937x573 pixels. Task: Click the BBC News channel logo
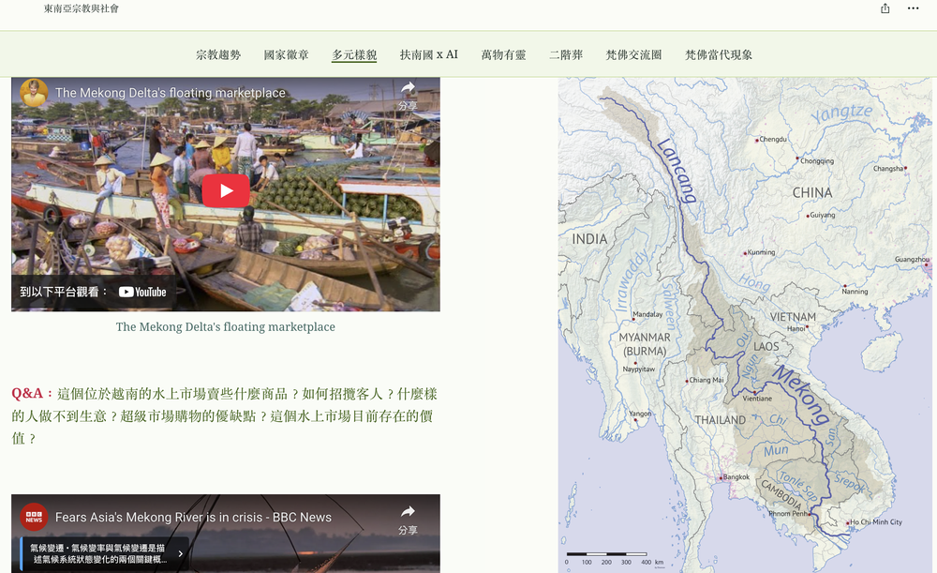[35, 517]
